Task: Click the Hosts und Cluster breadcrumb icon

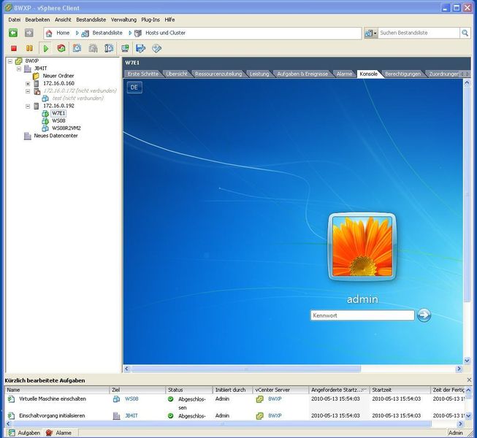Action: [x=138, y=33]
